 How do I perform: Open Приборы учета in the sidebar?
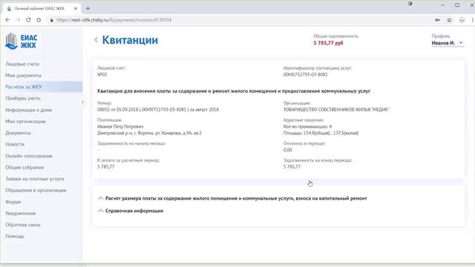coord(23,99)
